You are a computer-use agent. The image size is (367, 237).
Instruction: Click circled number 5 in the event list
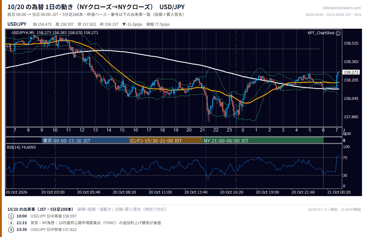pyautogui.click(x=11, y=230)
